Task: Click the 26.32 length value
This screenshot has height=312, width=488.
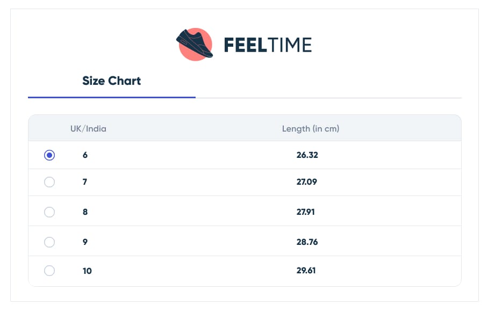Action: click(307, 155)
